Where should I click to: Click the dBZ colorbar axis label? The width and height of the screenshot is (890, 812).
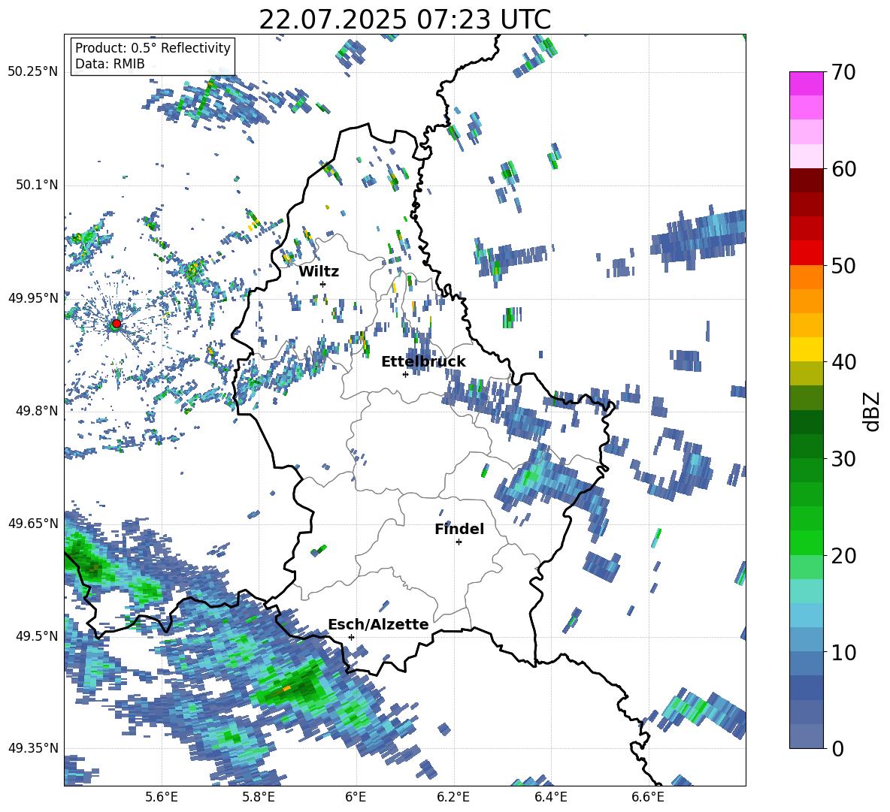873,411
